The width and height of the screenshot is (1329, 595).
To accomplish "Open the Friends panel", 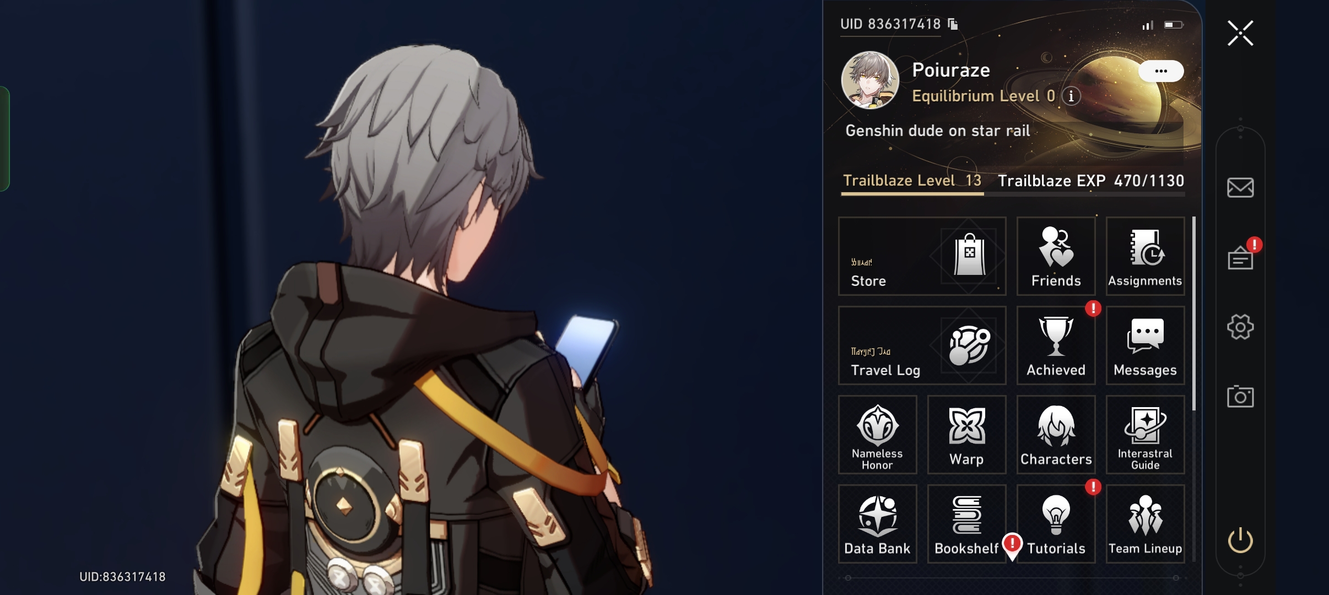I will pos(1056,256).
